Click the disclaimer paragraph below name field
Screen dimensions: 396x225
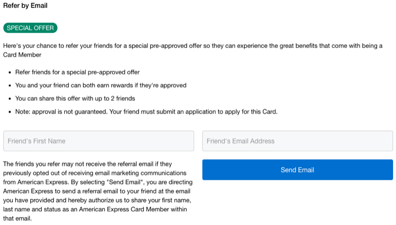tap(98, 191)
